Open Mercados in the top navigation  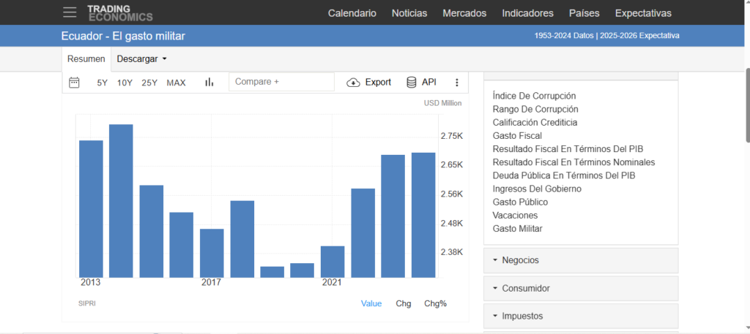pos(465,13)
